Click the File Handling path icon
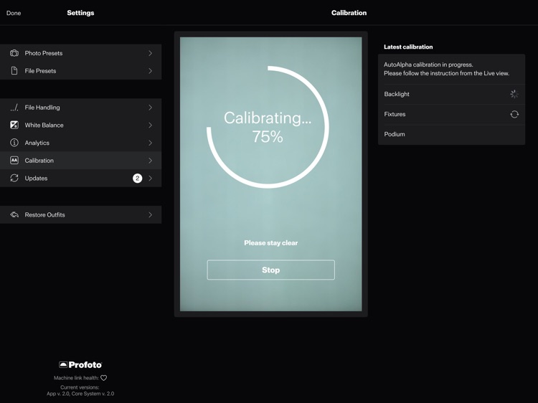 coord(14,108)
